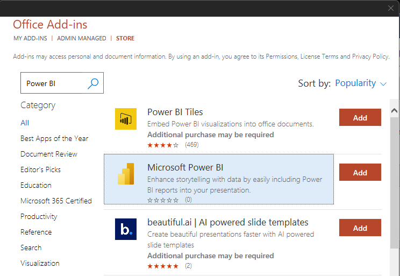This screenshot has height=276, width=400.
Task: Click the beautiful.ai logo icon
Action: click(126, 229)
